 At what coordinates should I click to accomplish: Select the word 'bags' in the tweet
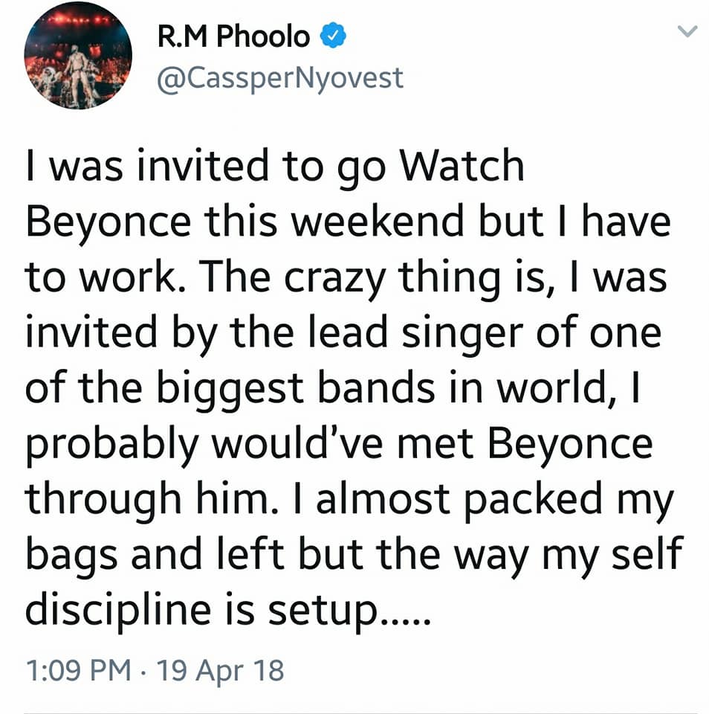(x=71, y=556)
